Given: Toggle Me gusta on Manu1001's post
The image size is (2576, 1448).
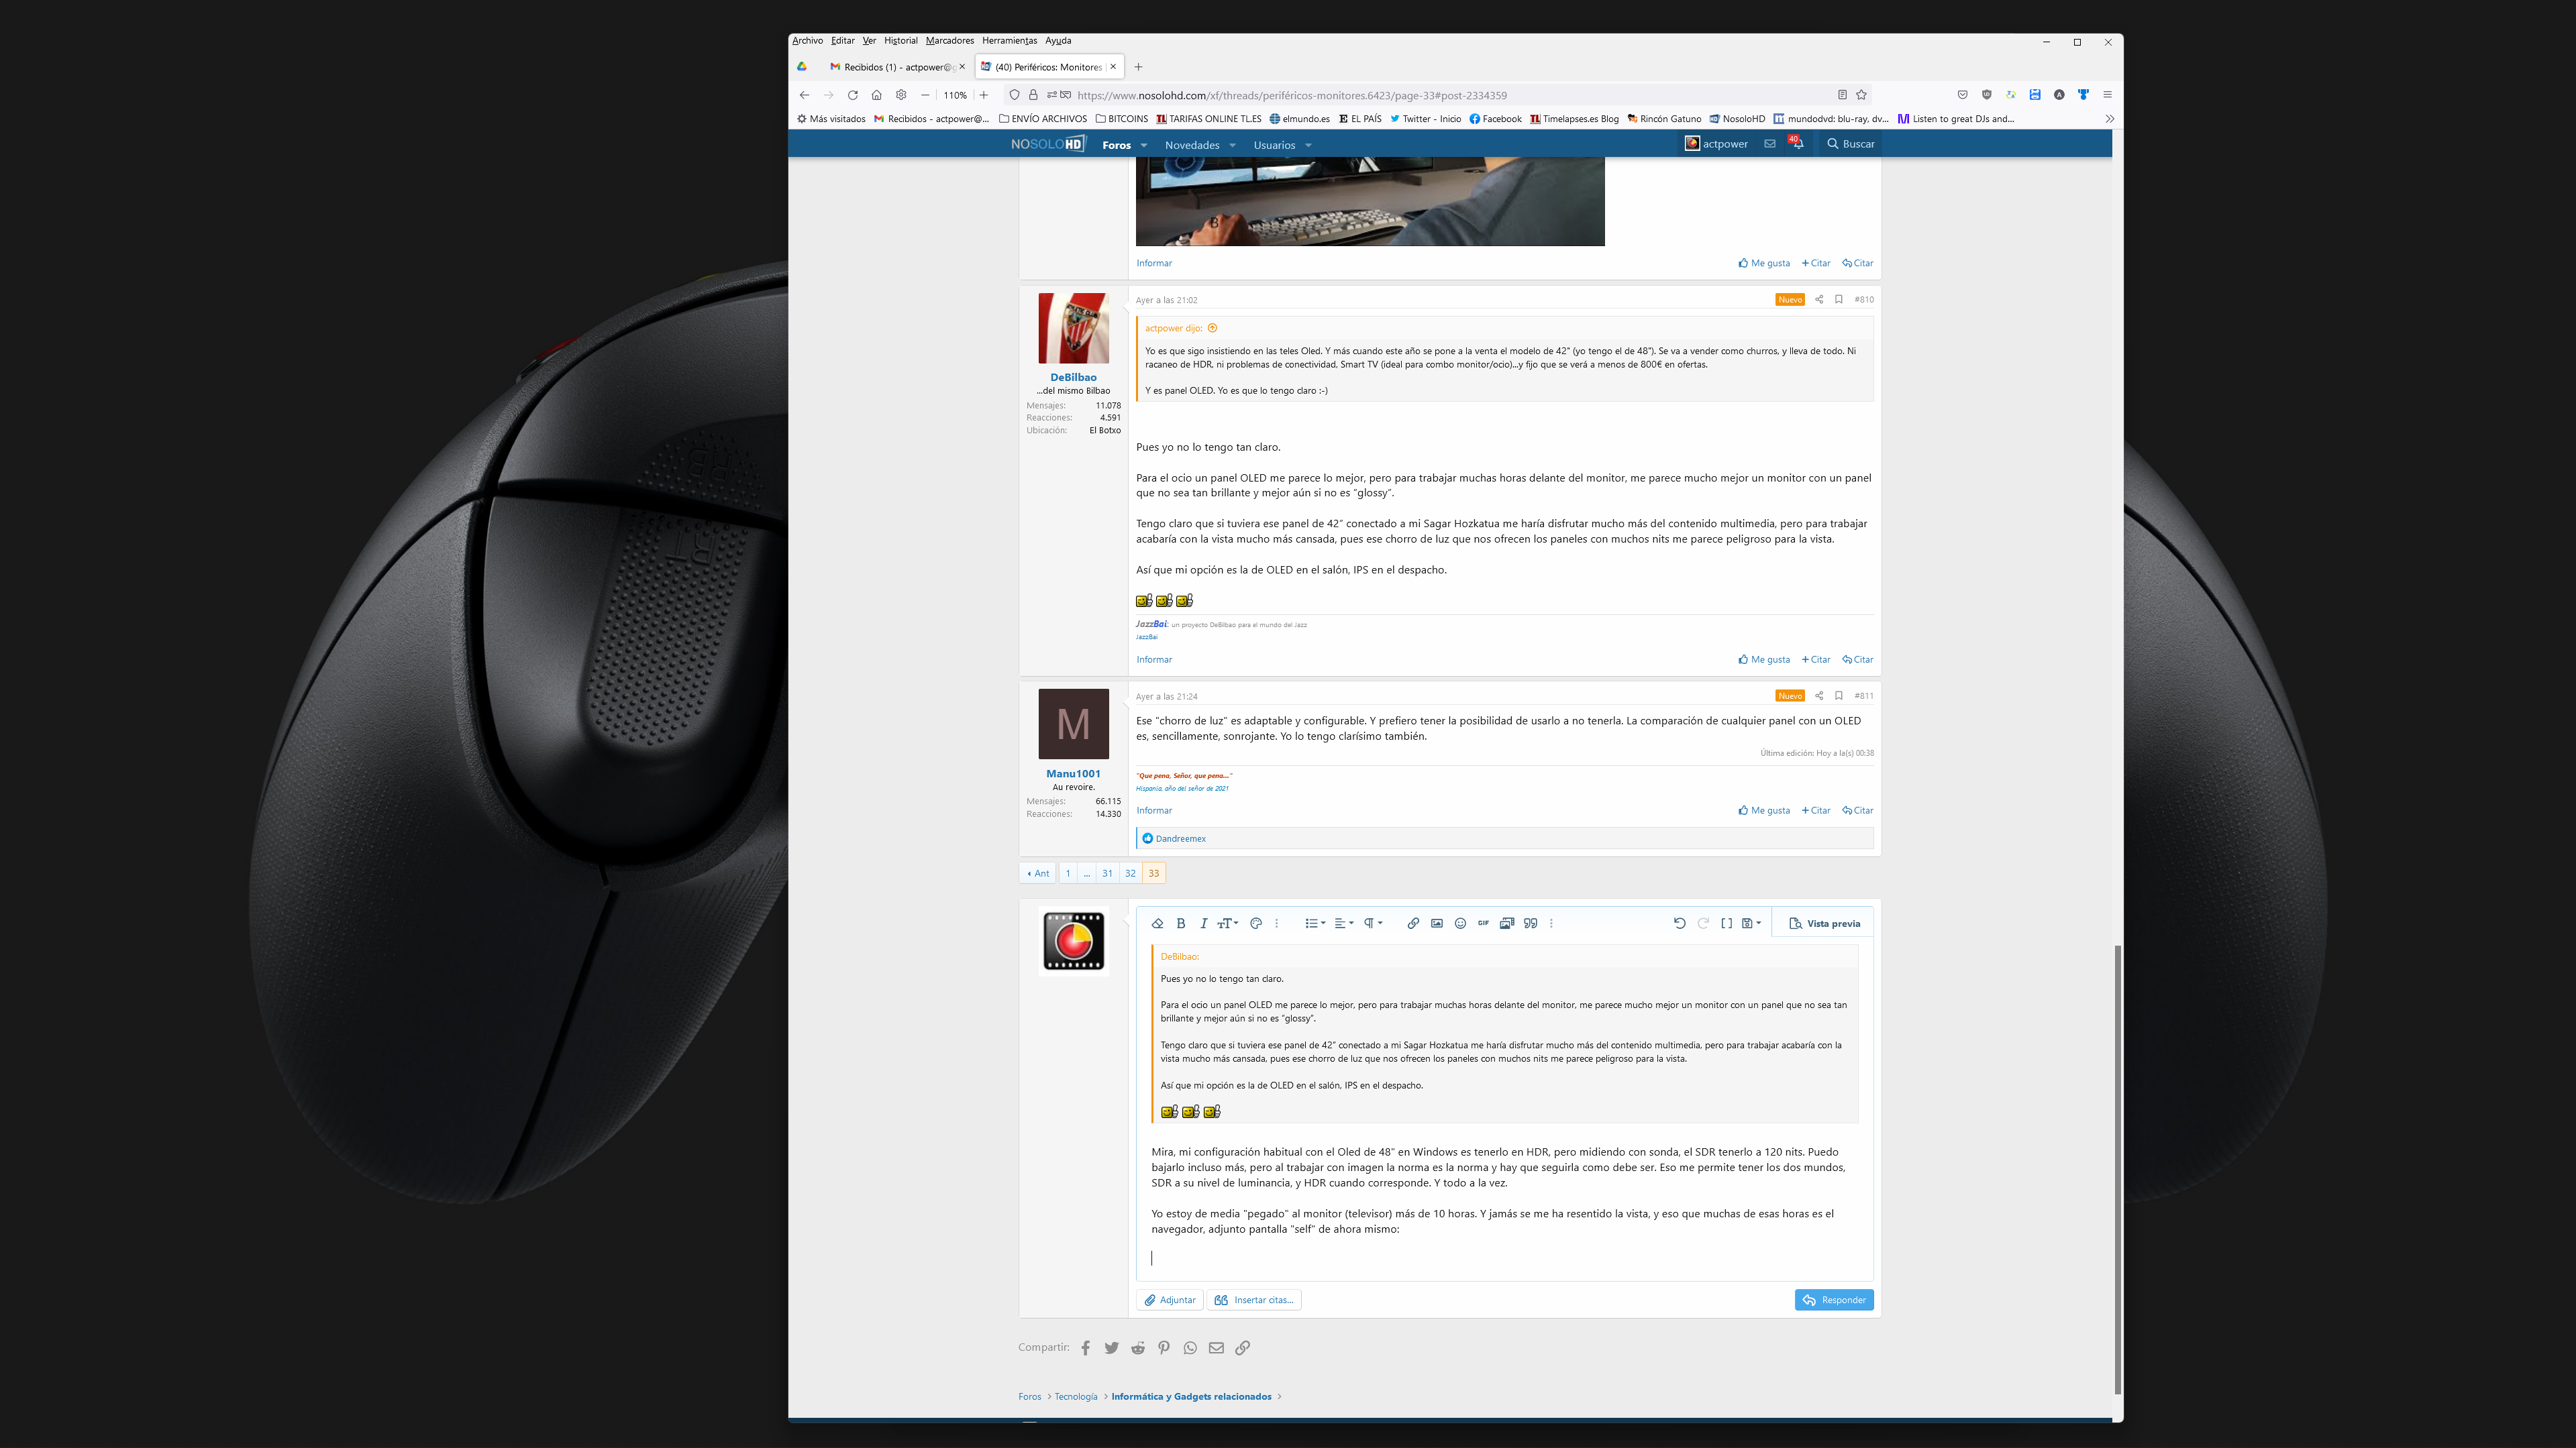Looking at the screenshot, I should 1764,810.
